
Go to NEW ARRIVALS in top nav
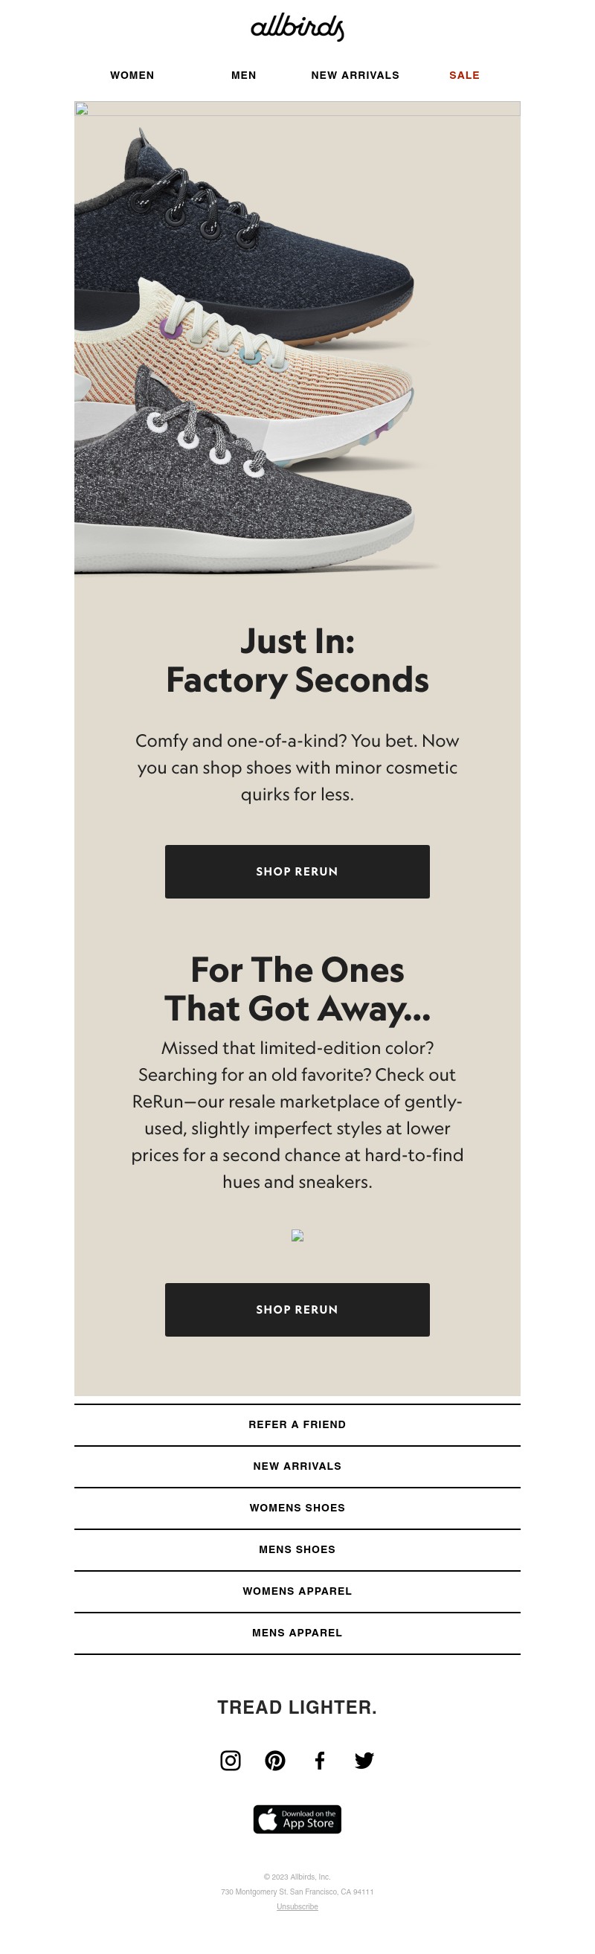(x=356, y=75)
